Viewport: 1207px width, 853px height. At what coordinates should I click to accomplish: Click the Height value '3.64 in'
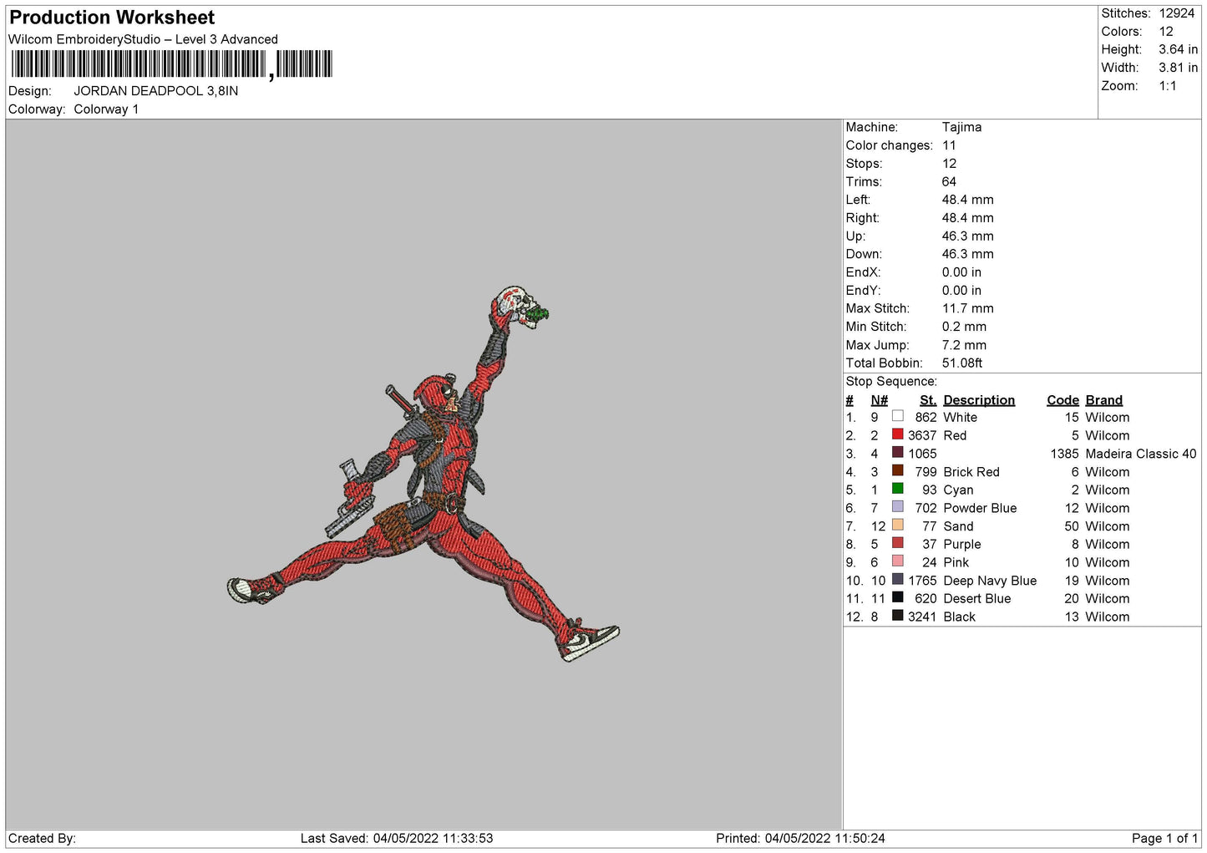(x=1178, y=50)
